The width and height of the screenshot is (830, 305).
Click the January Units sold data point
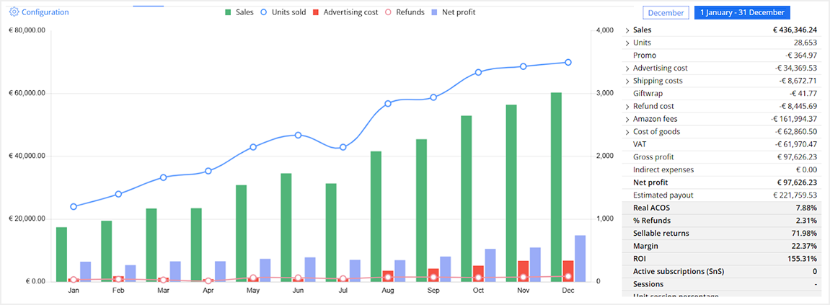click(x=74, y=206)
